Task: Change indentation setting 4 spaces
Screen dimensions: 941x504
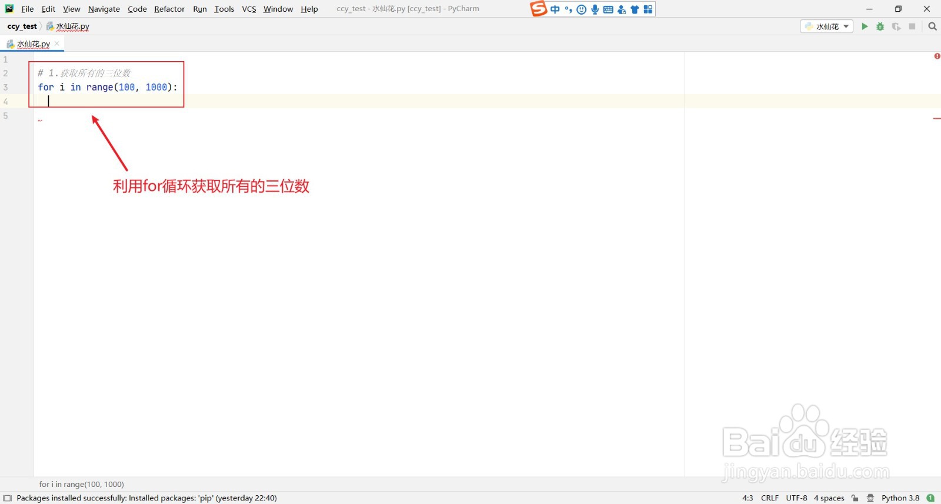Action: tap(829, 498)
